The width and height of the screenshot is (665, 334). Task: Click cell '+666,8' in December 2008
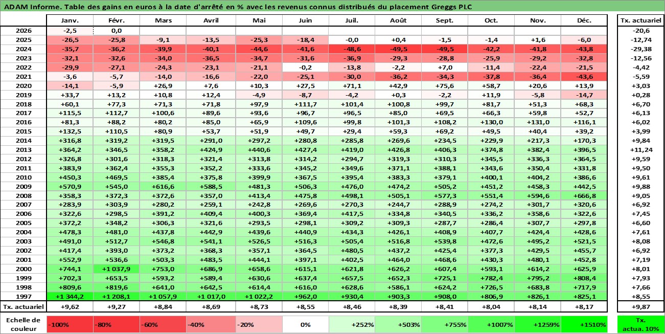[x=584, y=196]
